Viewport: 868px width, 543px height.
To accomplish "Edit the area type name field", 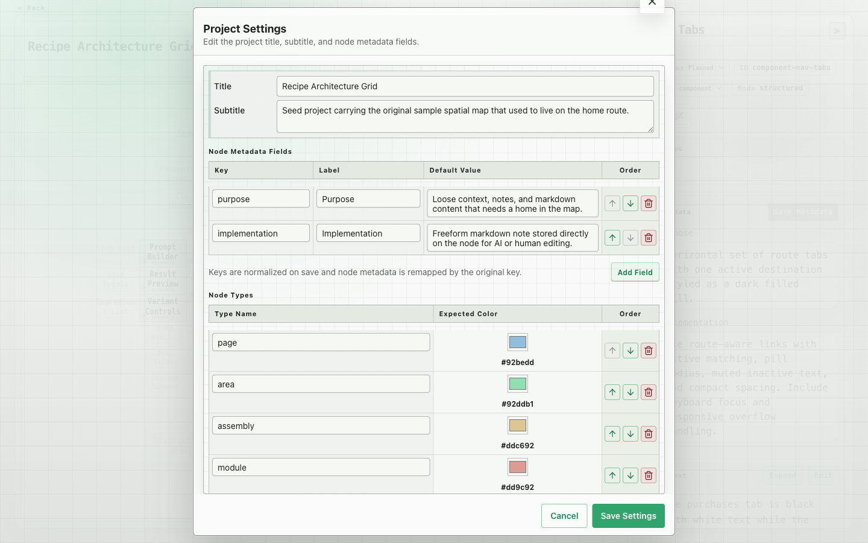I will 321,384.
